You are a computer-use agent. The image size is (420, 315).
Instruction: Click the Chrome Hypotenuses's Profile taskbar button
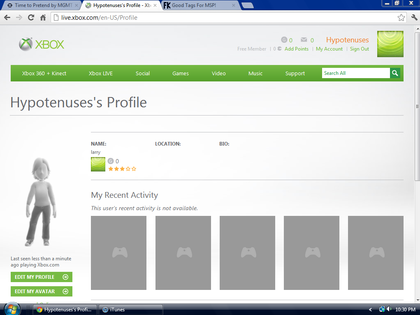click(x=65, y=310)
